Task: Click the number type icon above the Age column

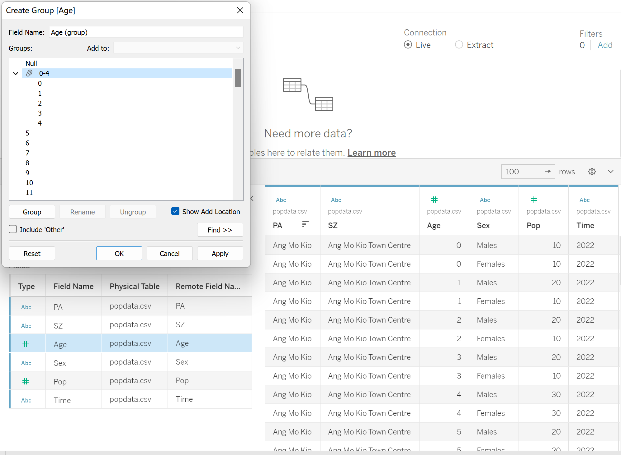Action: (x=434, y=200)
